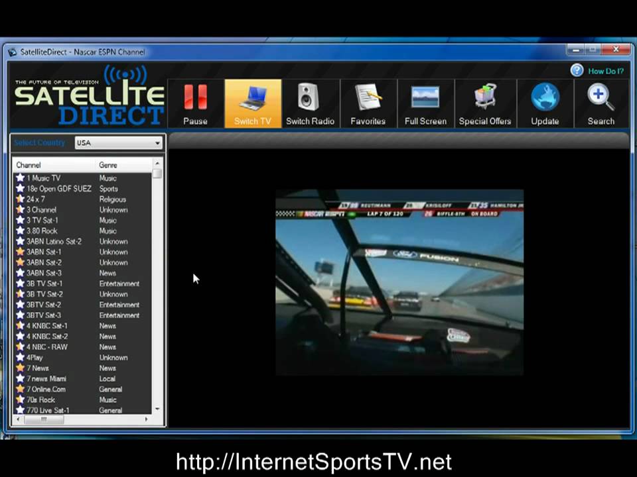This screenshot has height=477, width=637.
Task: Click the channel list scroll-up arrow
Action: pos(157,163)
